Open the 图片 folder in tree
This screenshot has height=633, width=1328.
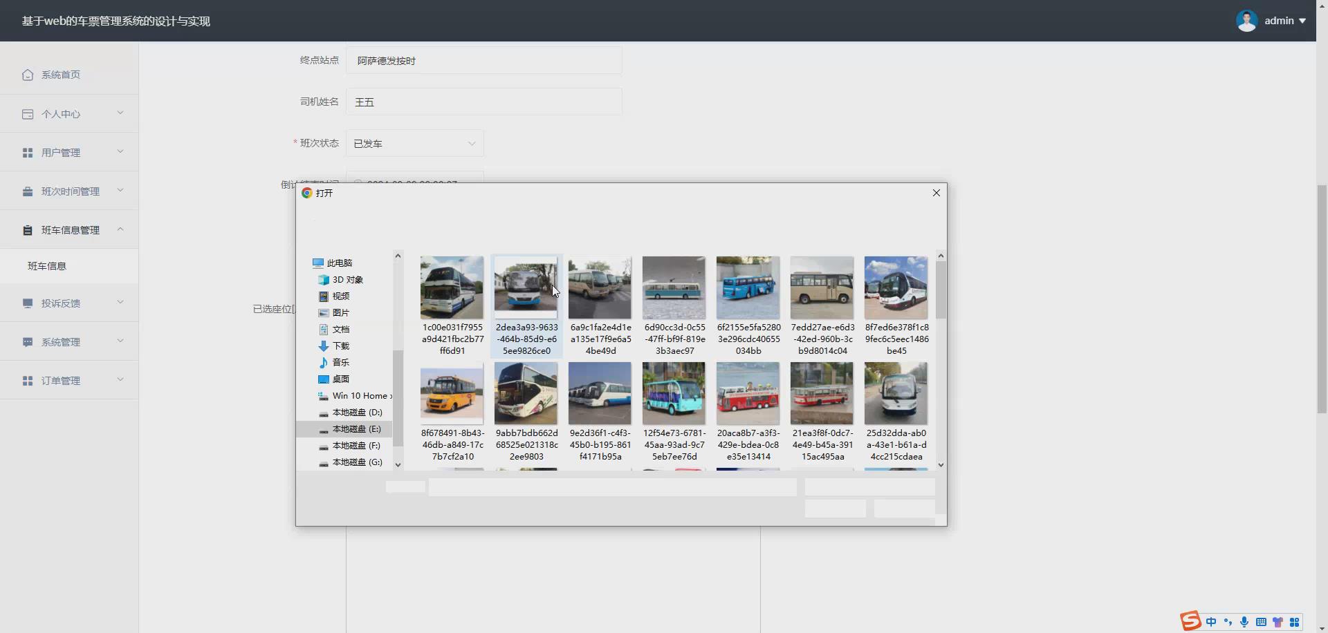click(x=335, y=313)
